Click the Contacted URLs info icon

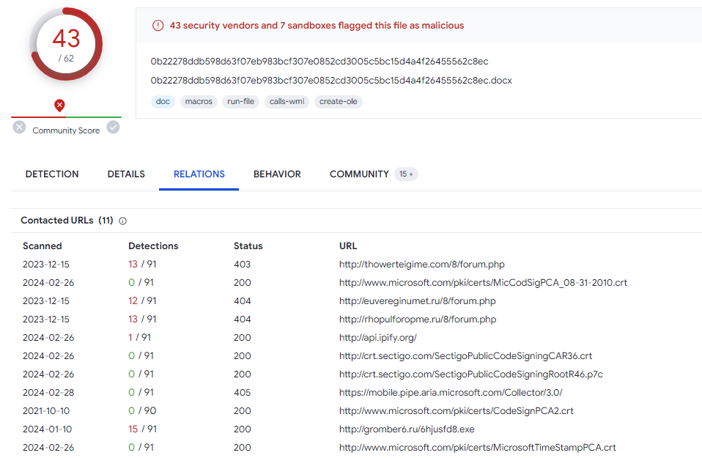point(122,221)
